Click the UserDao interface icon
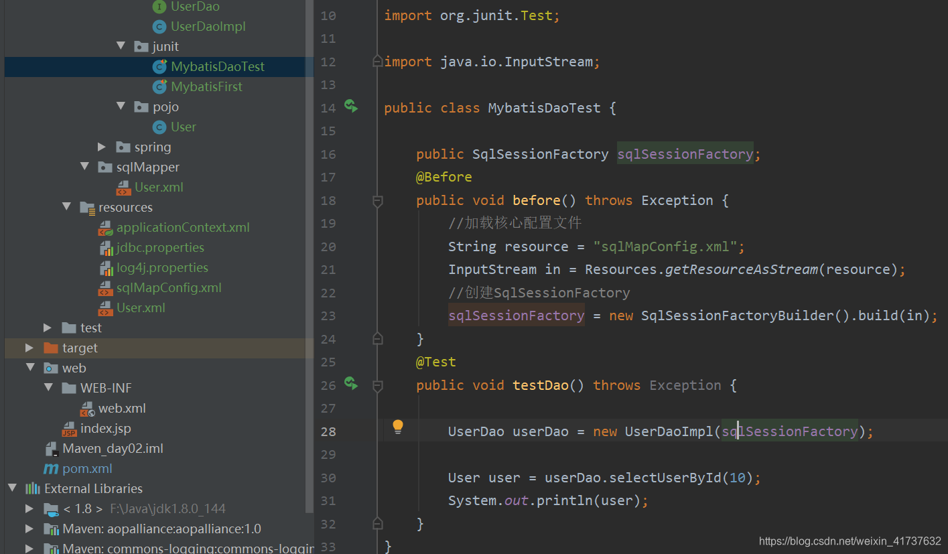Viewport: 948px width, 554px height. click(159, 7)
